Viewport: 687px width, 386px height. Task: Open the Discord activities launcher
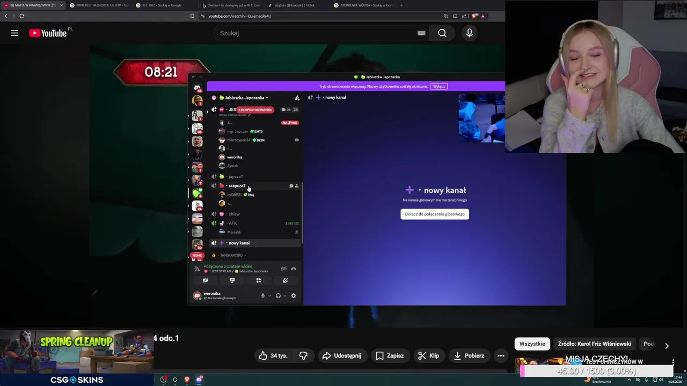click(x=259, y=280)
